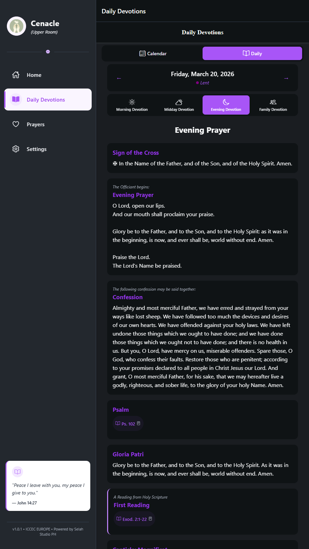The image size is (309, 549).
Task: Go to Prayers in the sidebar
Action: 36,124
